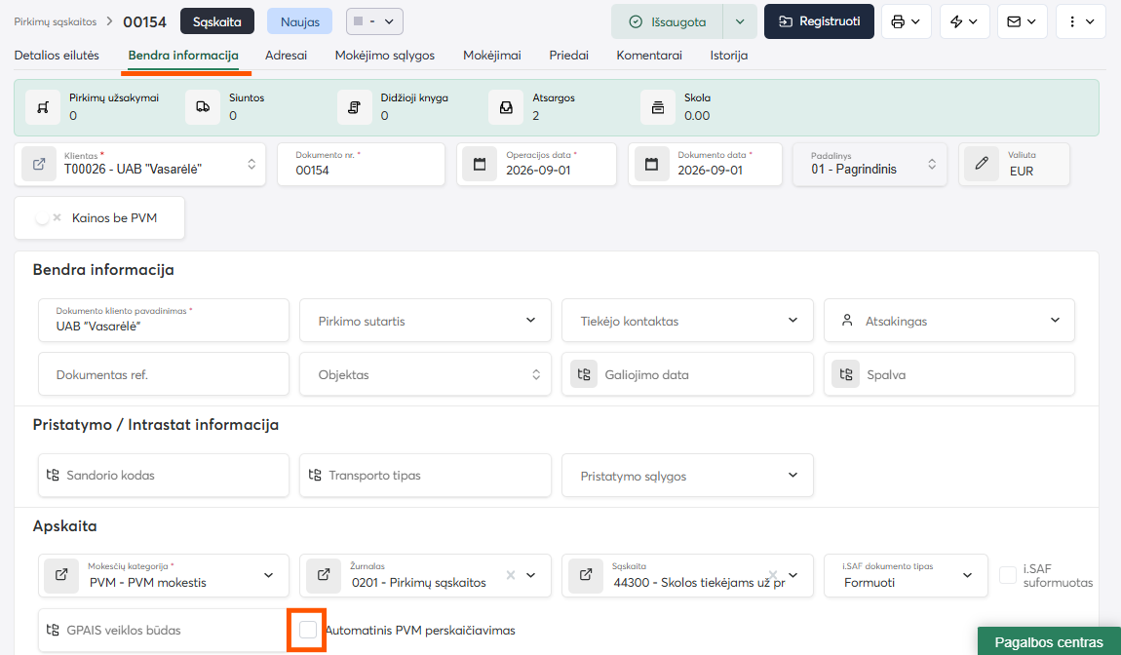The width and height of the screenshot is (1121, 655).
Task: Check the i.SAF suformuotas checkbox
Action: tap(1007, 575)
